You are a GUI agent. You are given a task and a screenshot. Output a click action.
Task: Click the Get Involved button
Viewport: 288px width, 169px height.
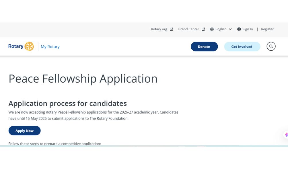click(x=242, y=47)
